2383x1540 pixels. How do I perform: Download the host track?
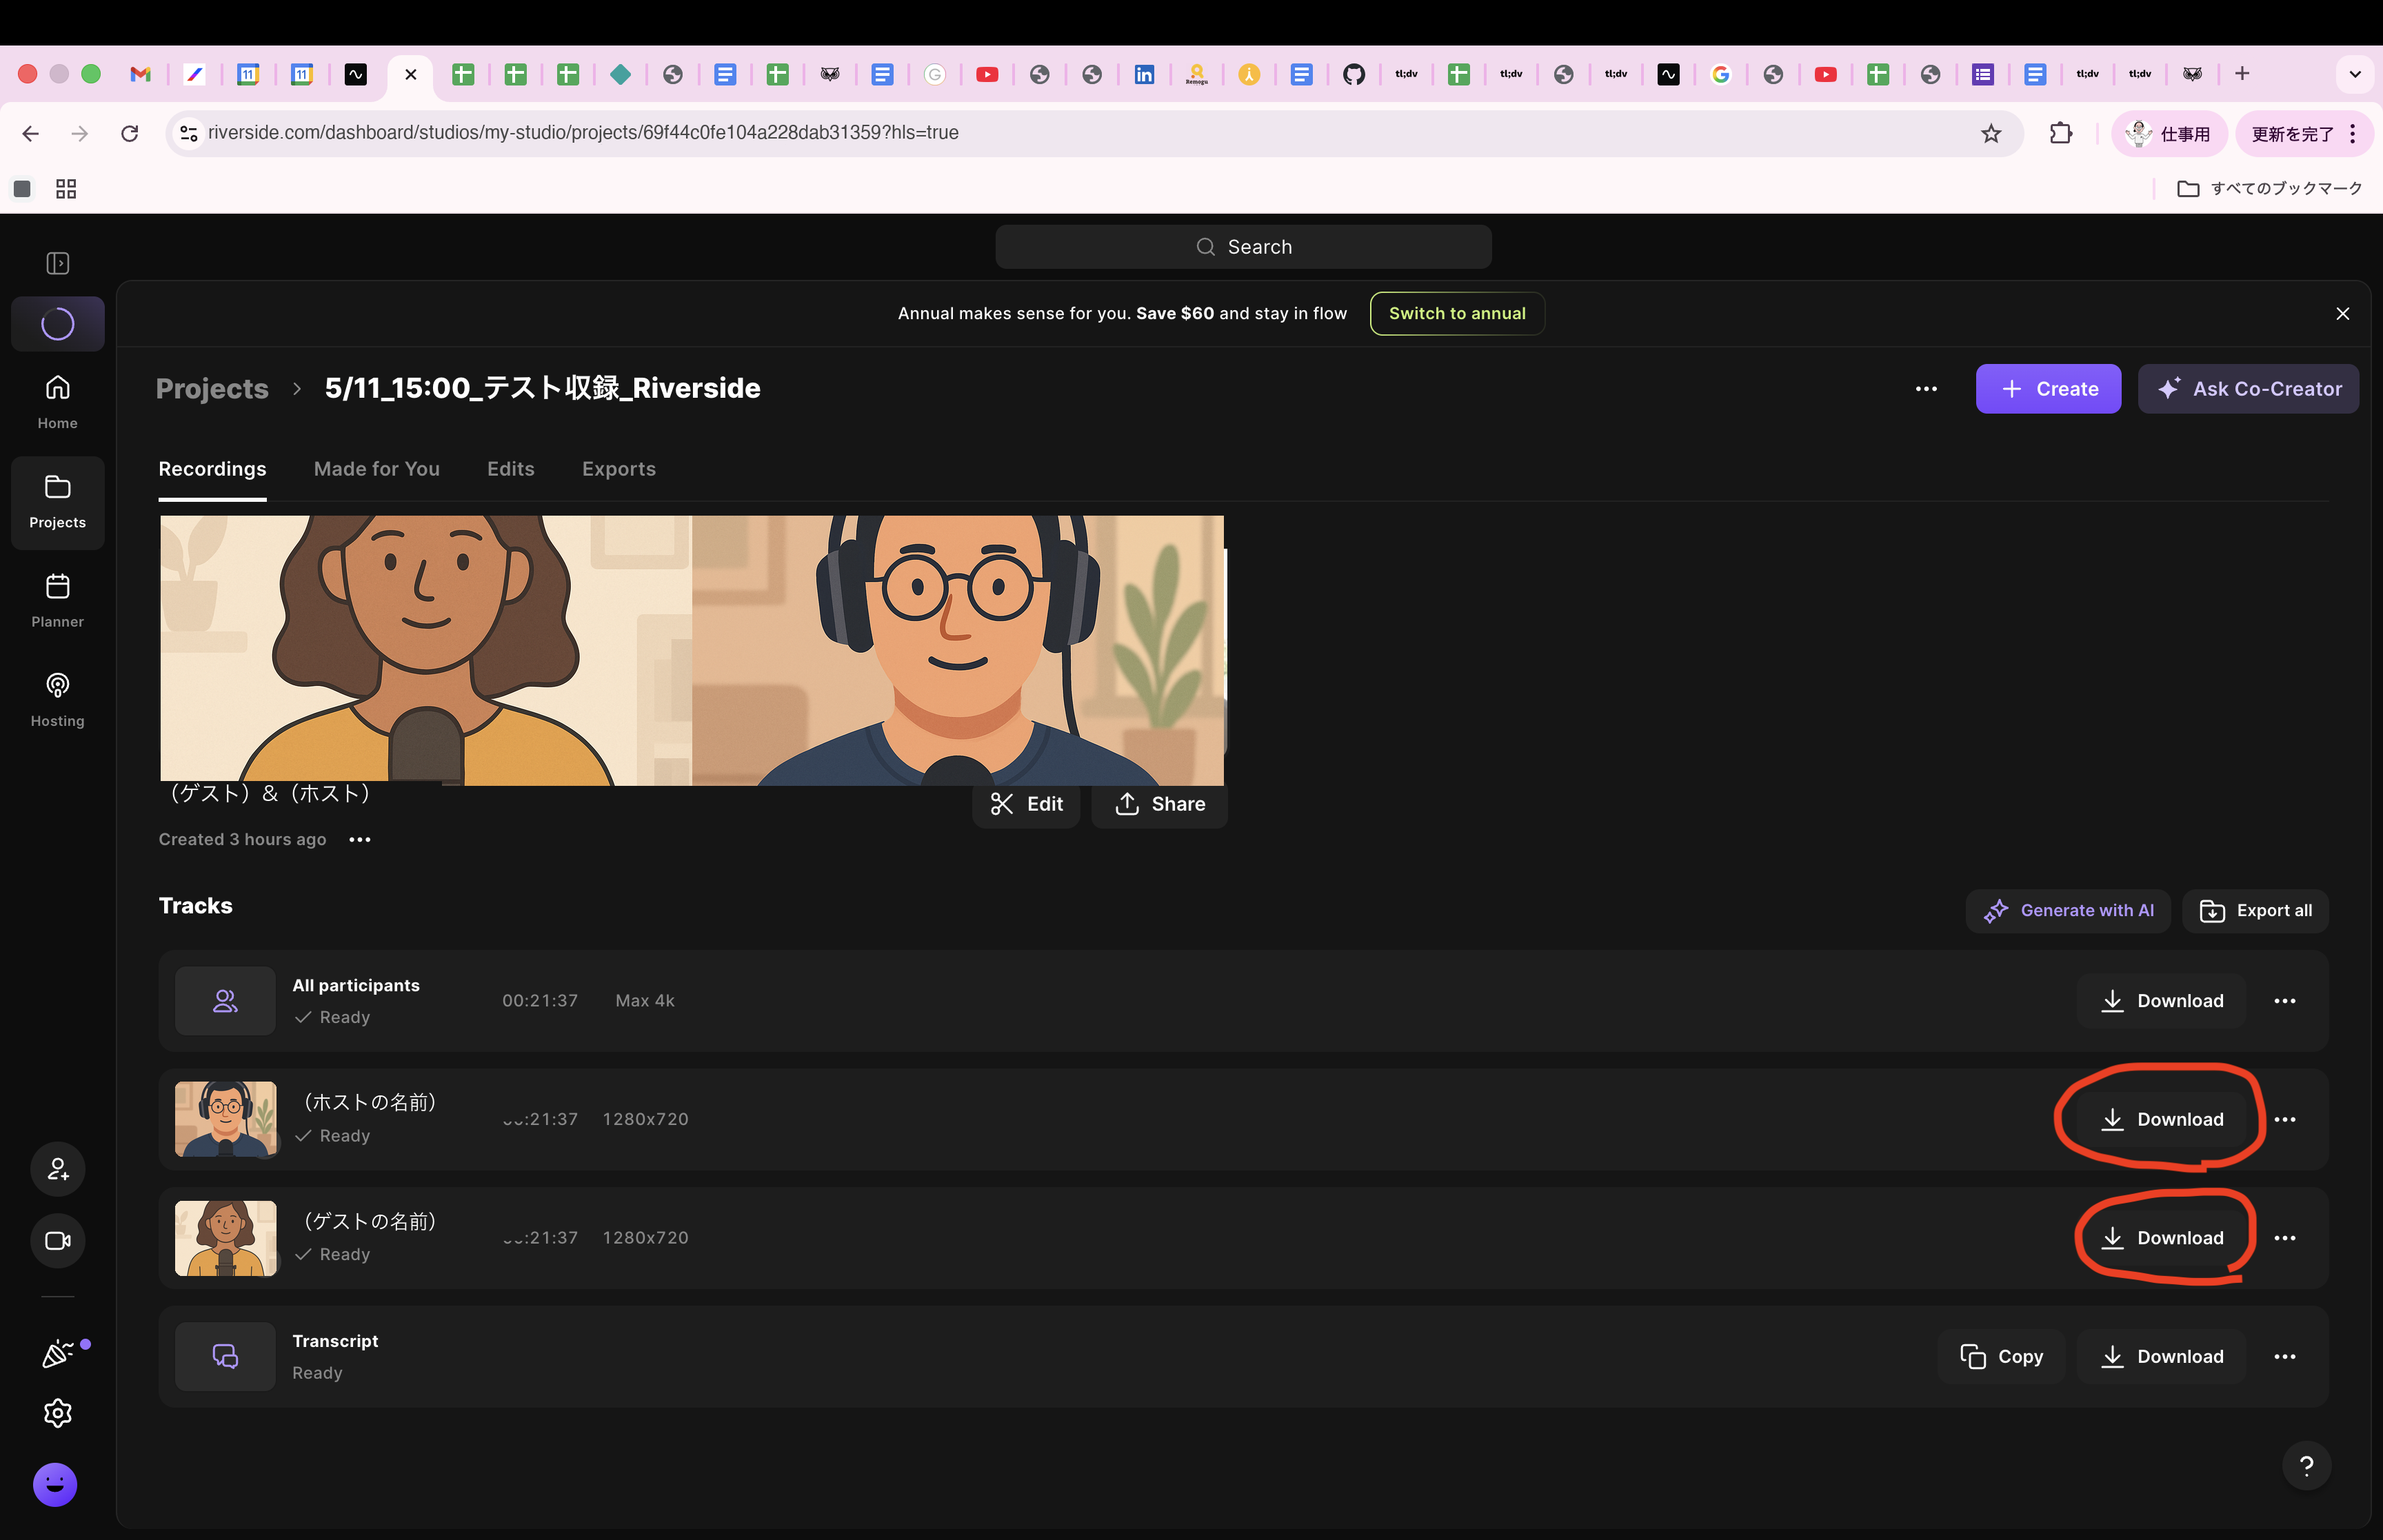[x=2161, y=1119]
